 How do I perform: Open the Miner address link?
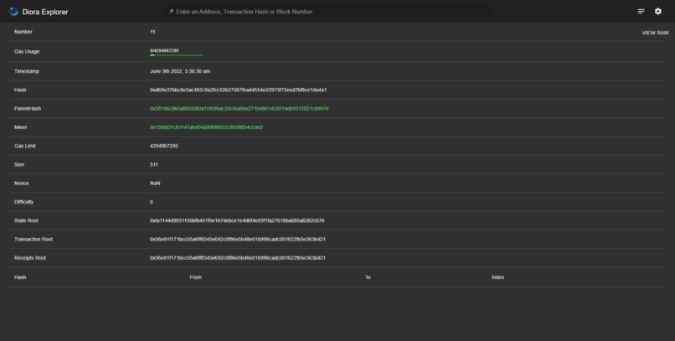click(x=206, y=127)
